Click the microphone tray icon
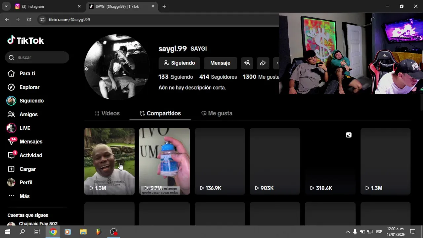The image size is (423, 238). point(355,232)
